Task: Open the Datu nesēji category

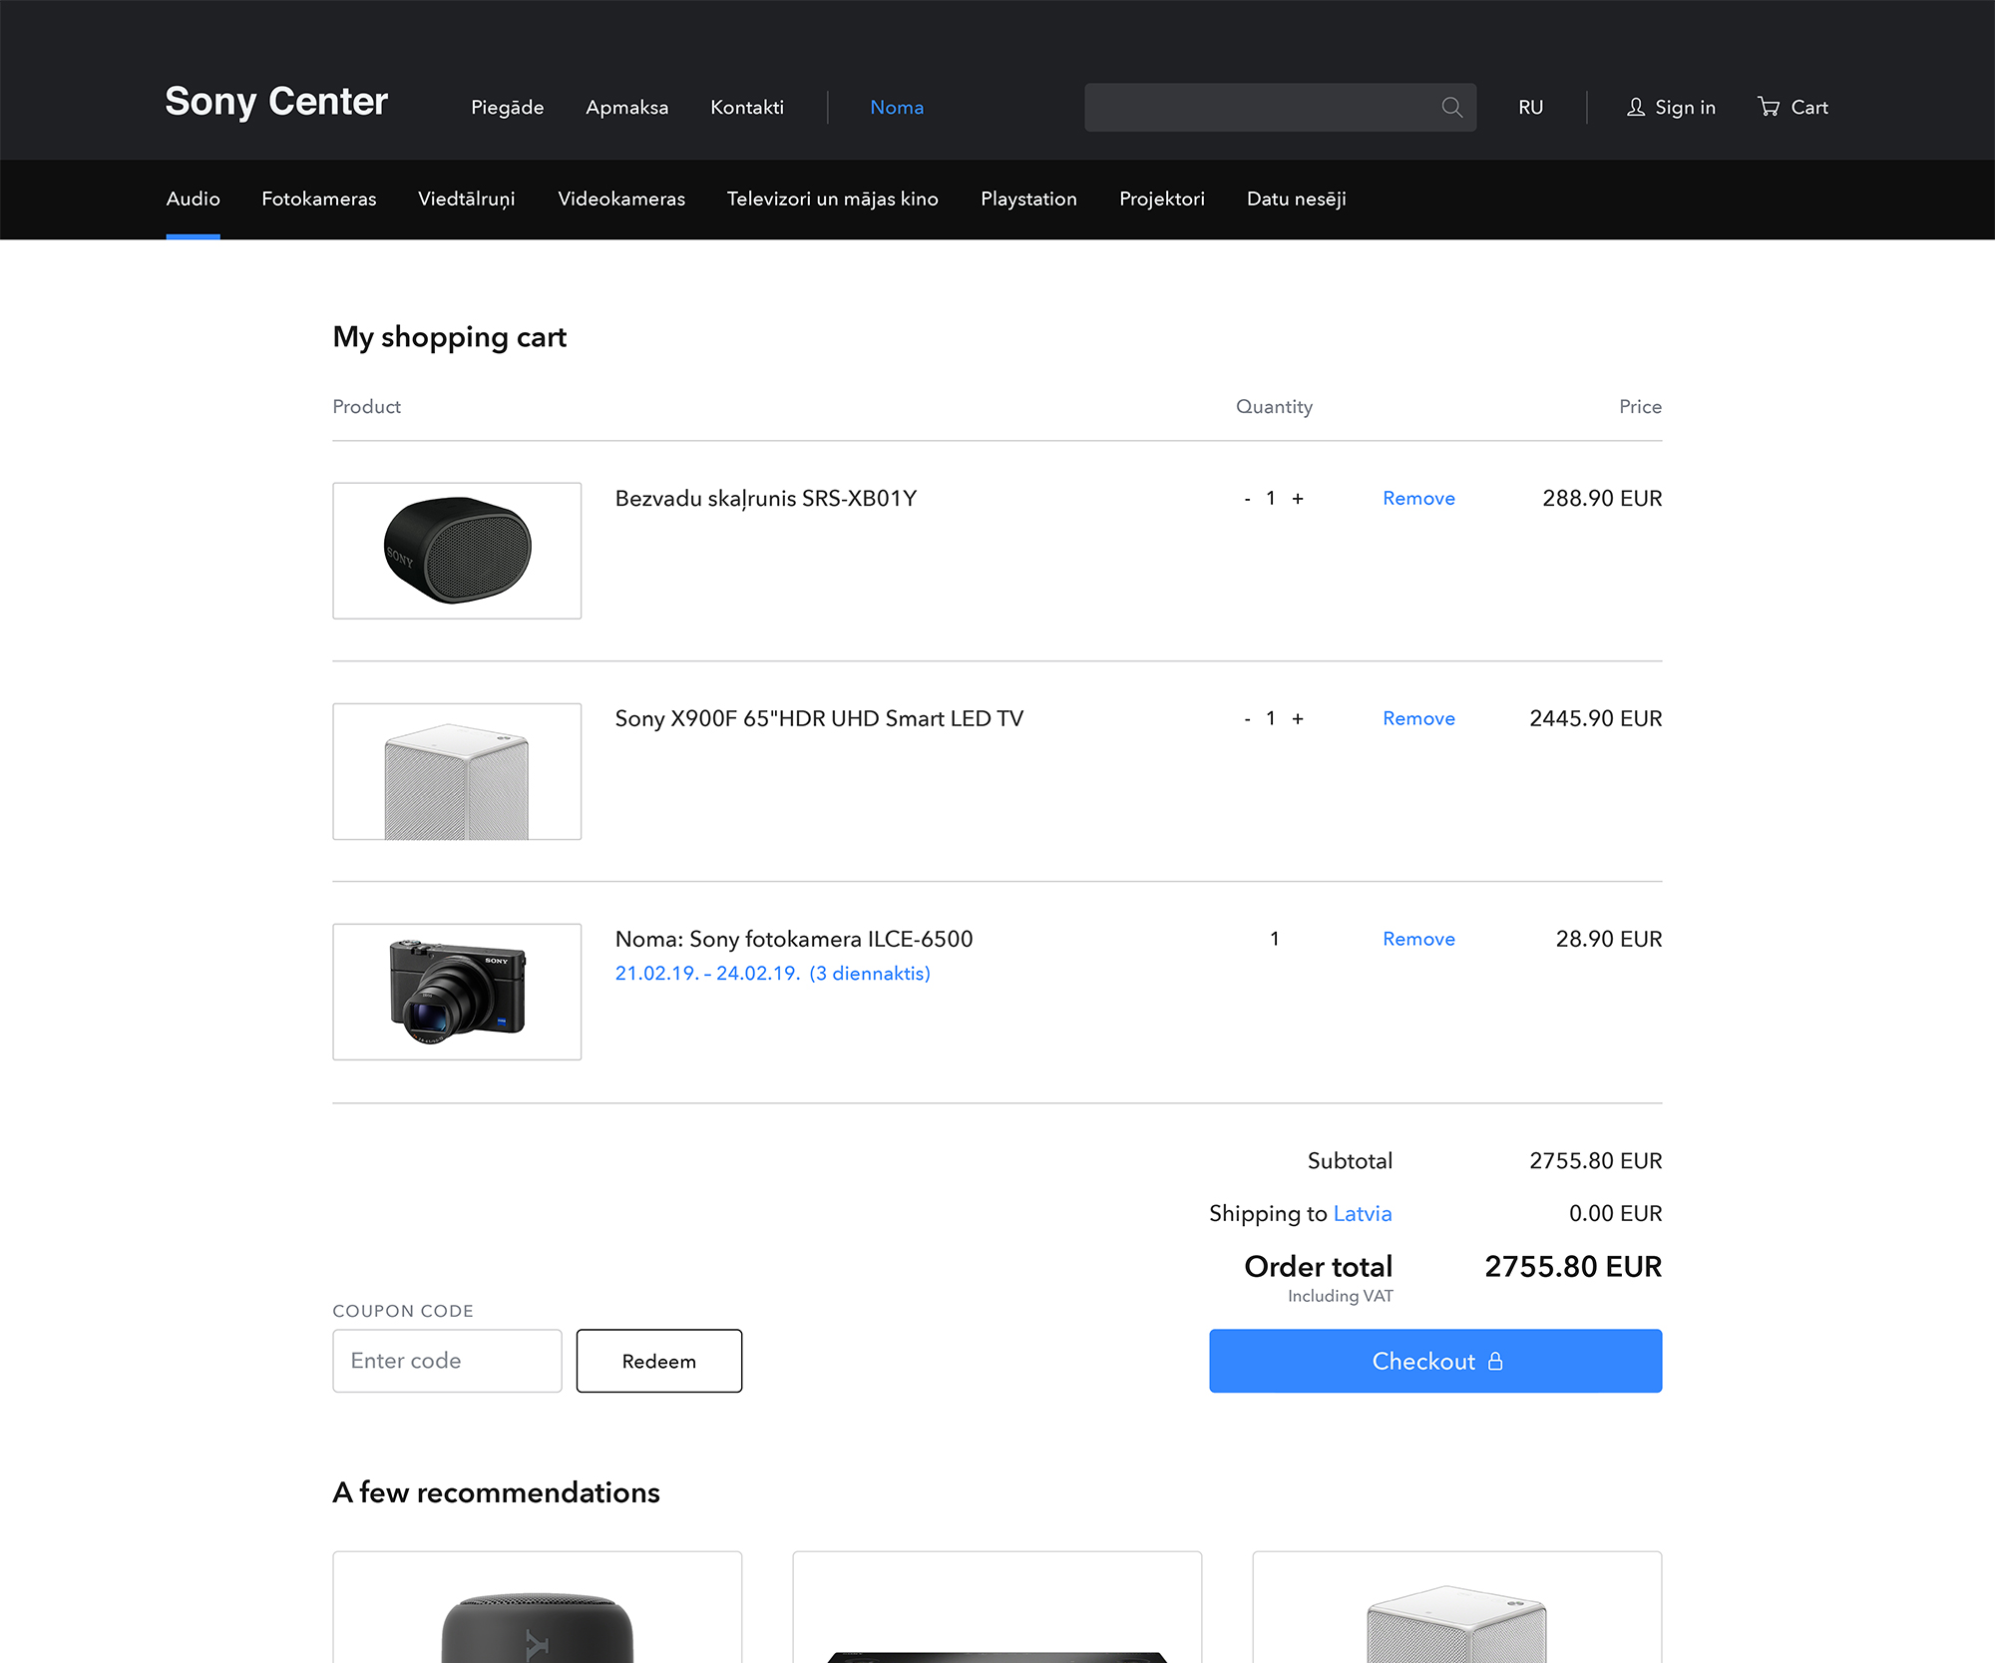Action: pyautogui.click(x=1297, y=199)
